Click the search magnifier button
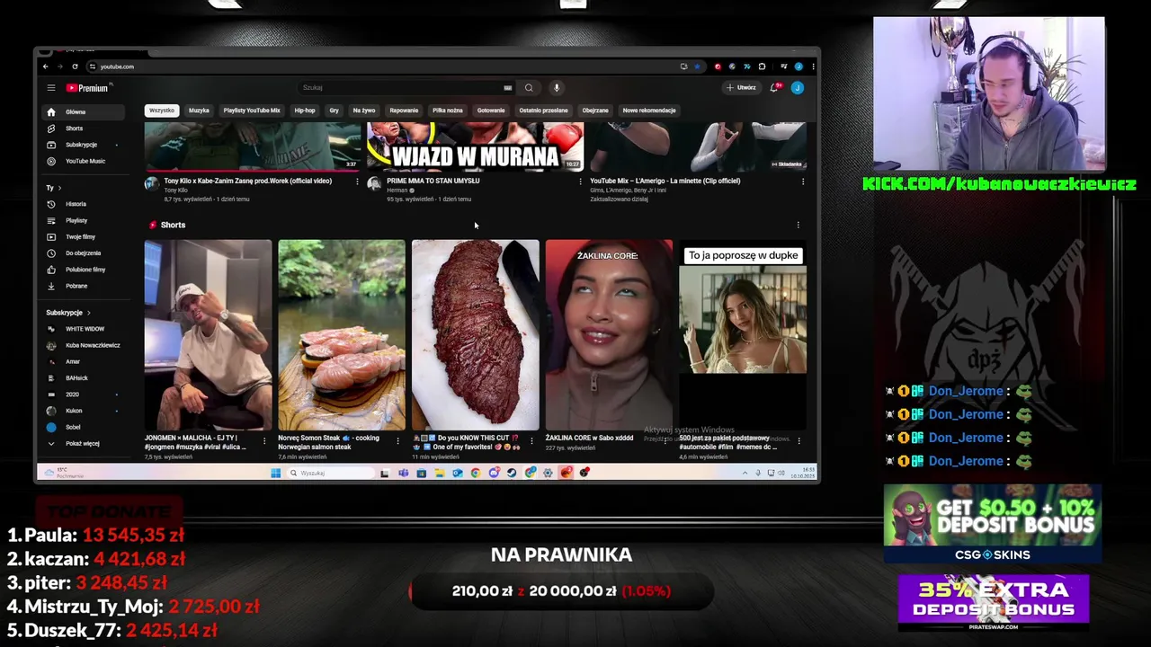Image resolution: width=1151 pixels, height=647 pixels. tap(529, 88)
